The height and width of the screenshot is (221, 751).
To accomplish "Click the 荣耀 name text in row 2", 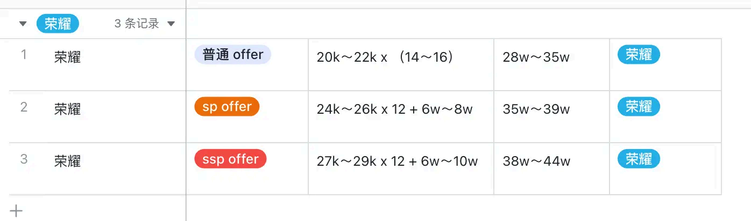I will 67,109.
